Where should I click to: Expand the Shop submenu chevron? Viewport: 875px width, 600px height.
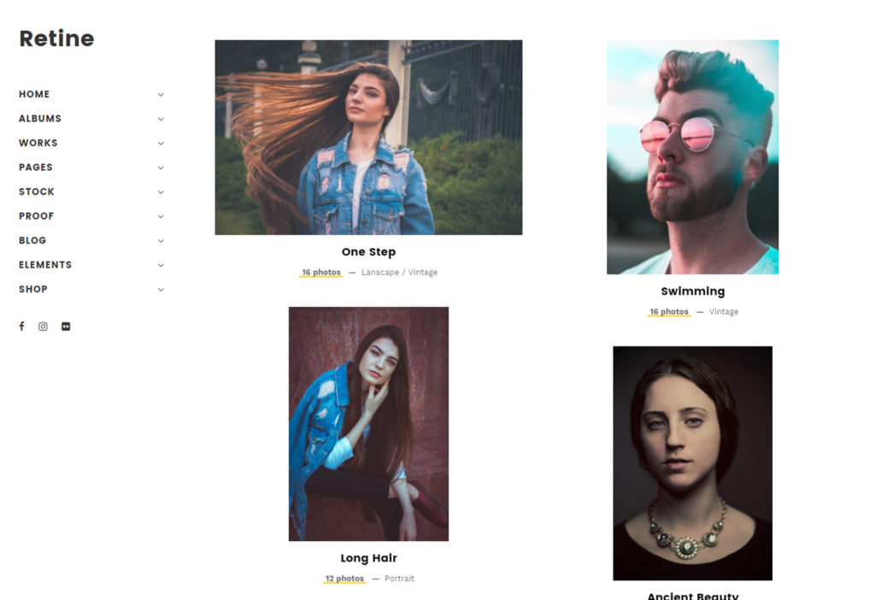click(161, 290)
